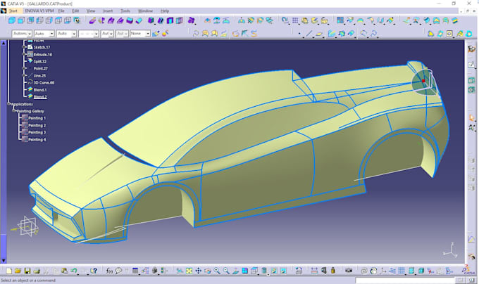Open the ENOVIA V5 VPM menu
479x284 pixels.
pos(39,11)
